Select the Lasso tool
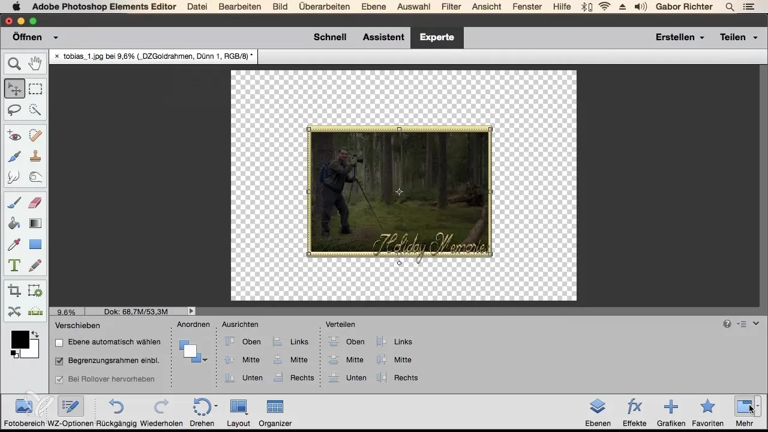Screen dimensions: 768x432 point(14,110)
